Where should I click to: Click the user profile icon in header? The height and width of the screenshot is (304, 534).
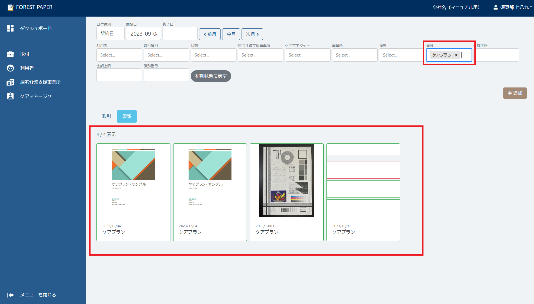point(495,7)
